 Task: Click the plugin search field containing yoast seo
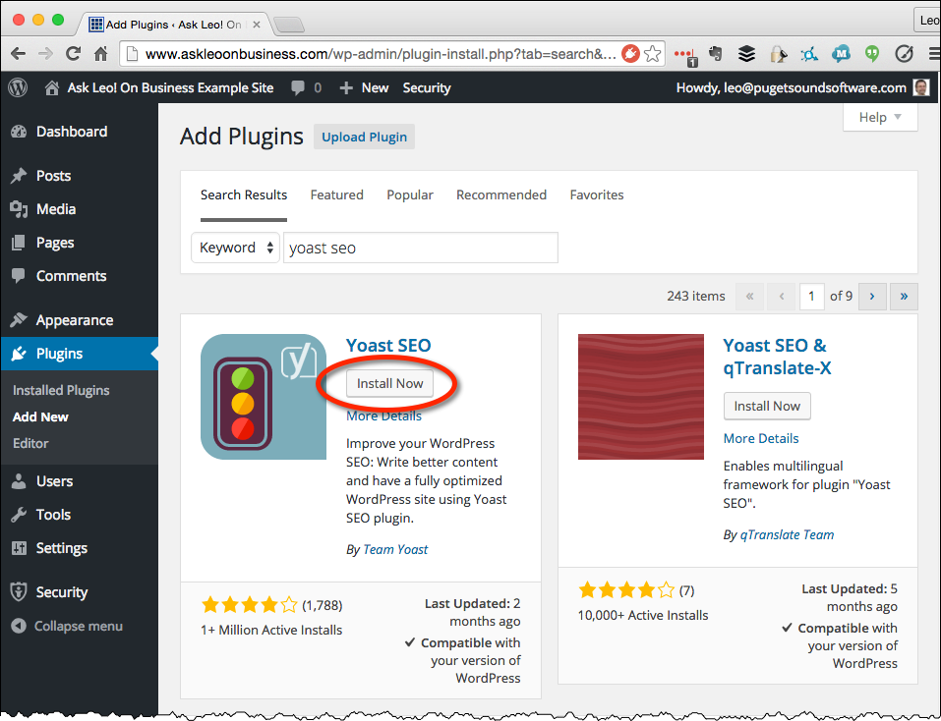click(421, 248)
